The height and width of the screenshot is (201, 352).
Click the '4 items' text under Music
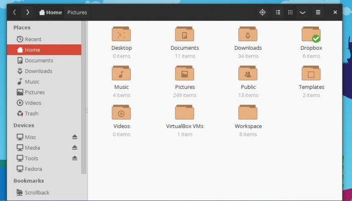[122, 95]
